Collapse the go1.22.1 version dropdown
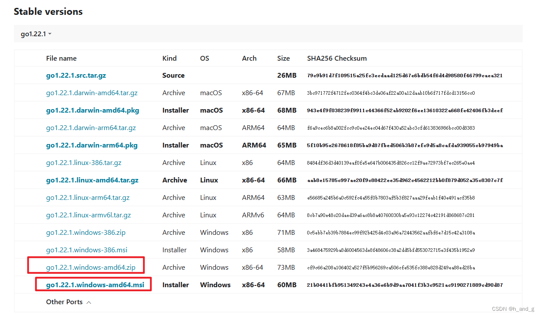The width and height of the screenshot is (541, 316). tap(36, 34)
